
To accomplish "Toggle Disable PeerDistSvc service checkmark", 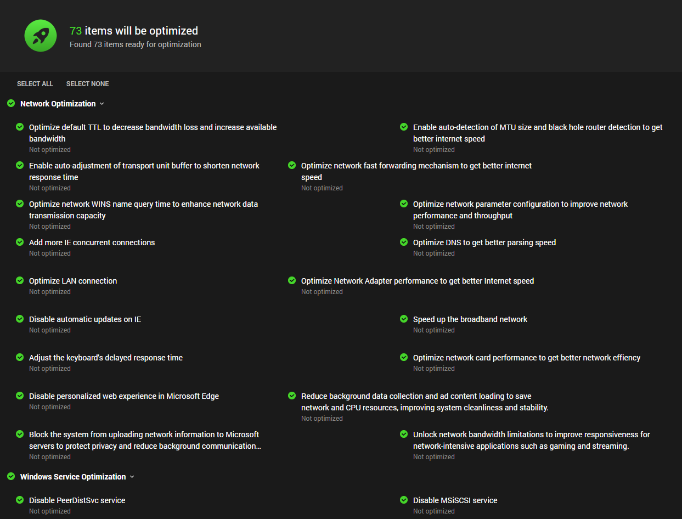I will 20,500.
